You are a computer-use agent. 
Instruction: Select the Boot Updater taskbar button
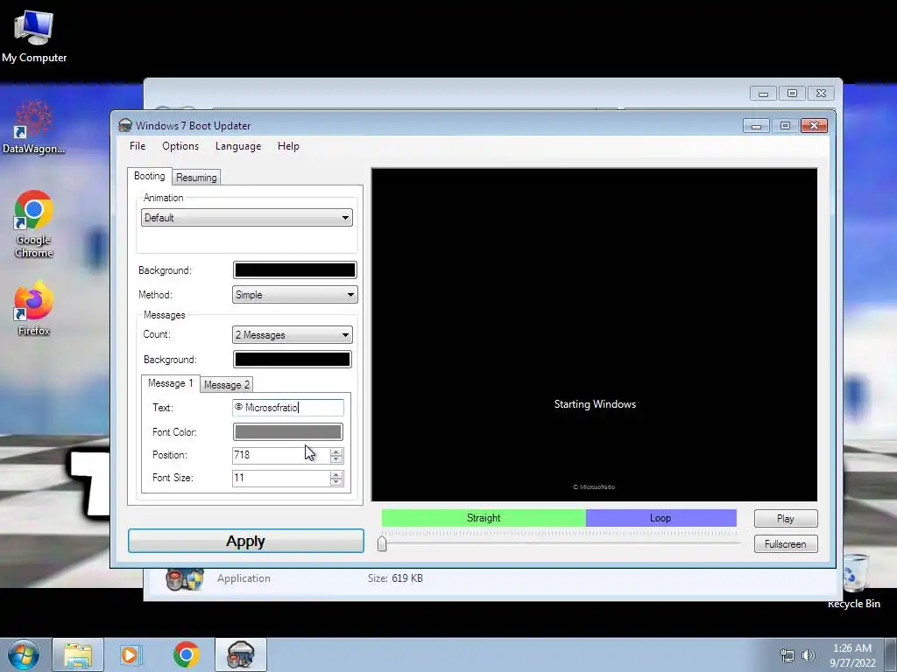point(241,654)
